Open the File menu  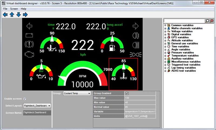tap(5, 9)
